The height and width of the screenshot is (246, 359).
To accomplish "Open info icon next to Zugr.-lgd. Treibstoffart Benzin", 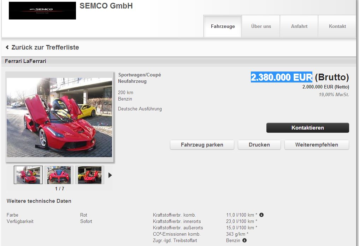I will point(245,240).
